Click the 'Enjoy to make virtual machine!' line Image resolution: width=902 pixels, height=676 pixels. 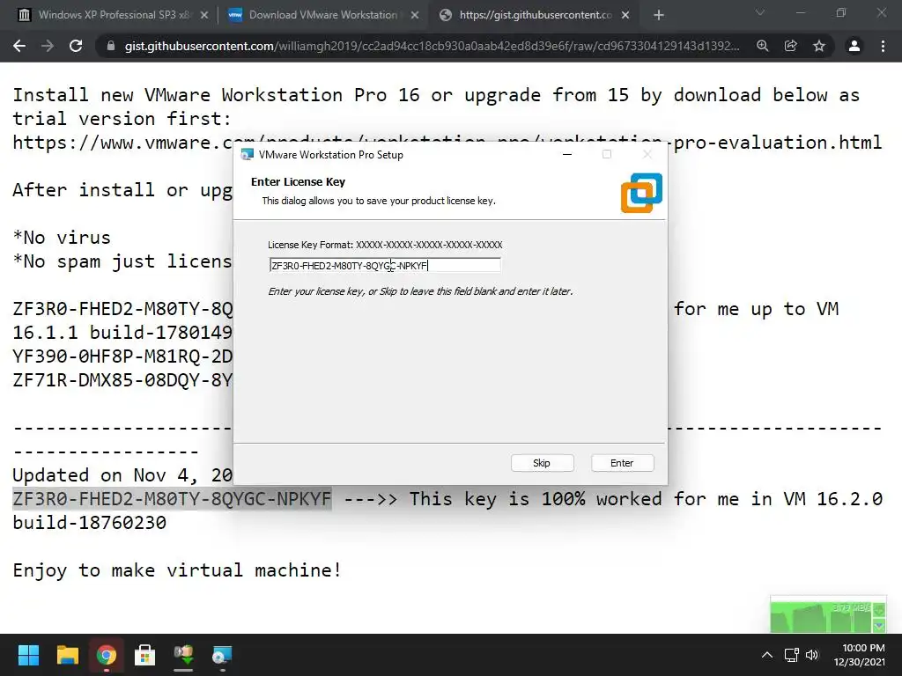coord(177,570)
